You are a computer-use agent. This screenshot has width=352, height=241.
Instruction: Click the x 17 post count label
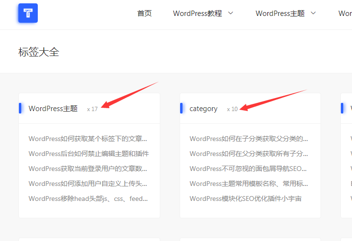pos(92,109)
